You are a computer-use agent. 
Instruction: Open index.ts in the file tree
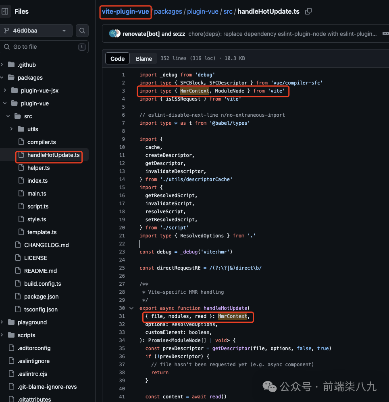tap(37, 181)
